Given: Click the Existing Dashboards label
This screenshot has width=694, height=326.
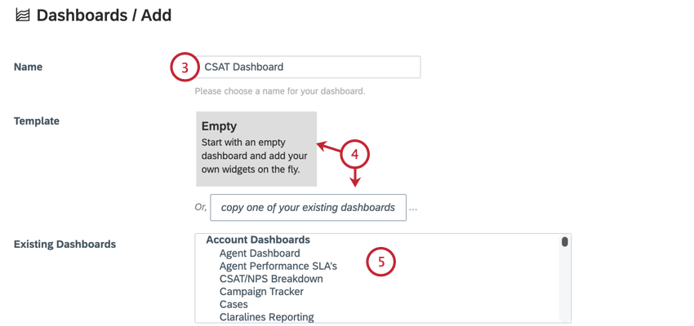Looking at the screenshot, I should (x=65, y=244).
